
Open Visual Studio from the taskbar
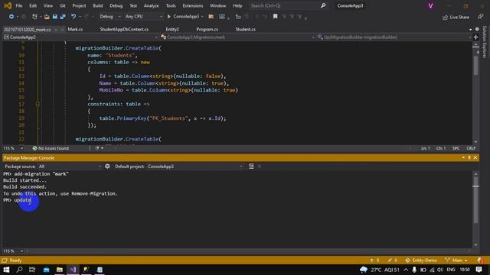click(x=73, y=270)
